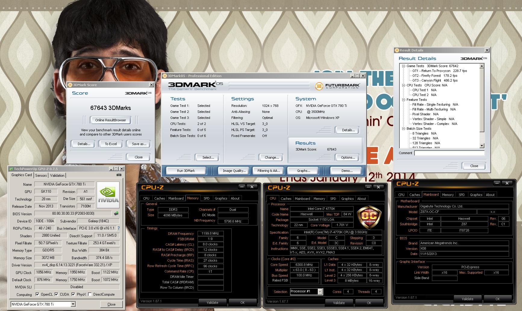Click Close in the 3DMark Score window

pos(139,157)
